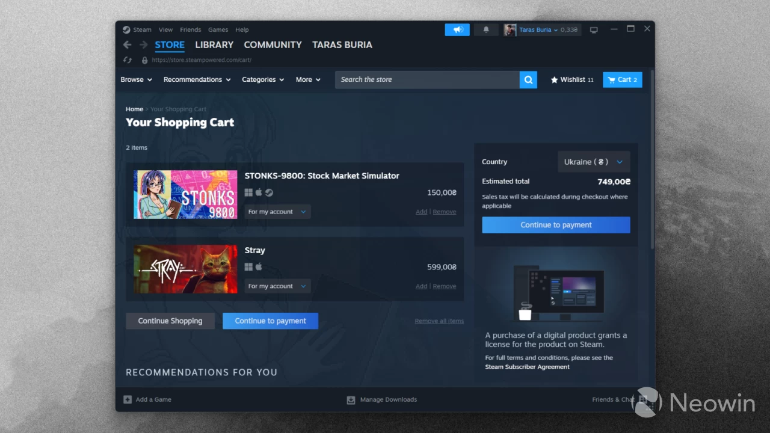Viewport: 770px width, 433px height.
Task: Click the Wishlist 11 button
Action: [x=572, y=79]
